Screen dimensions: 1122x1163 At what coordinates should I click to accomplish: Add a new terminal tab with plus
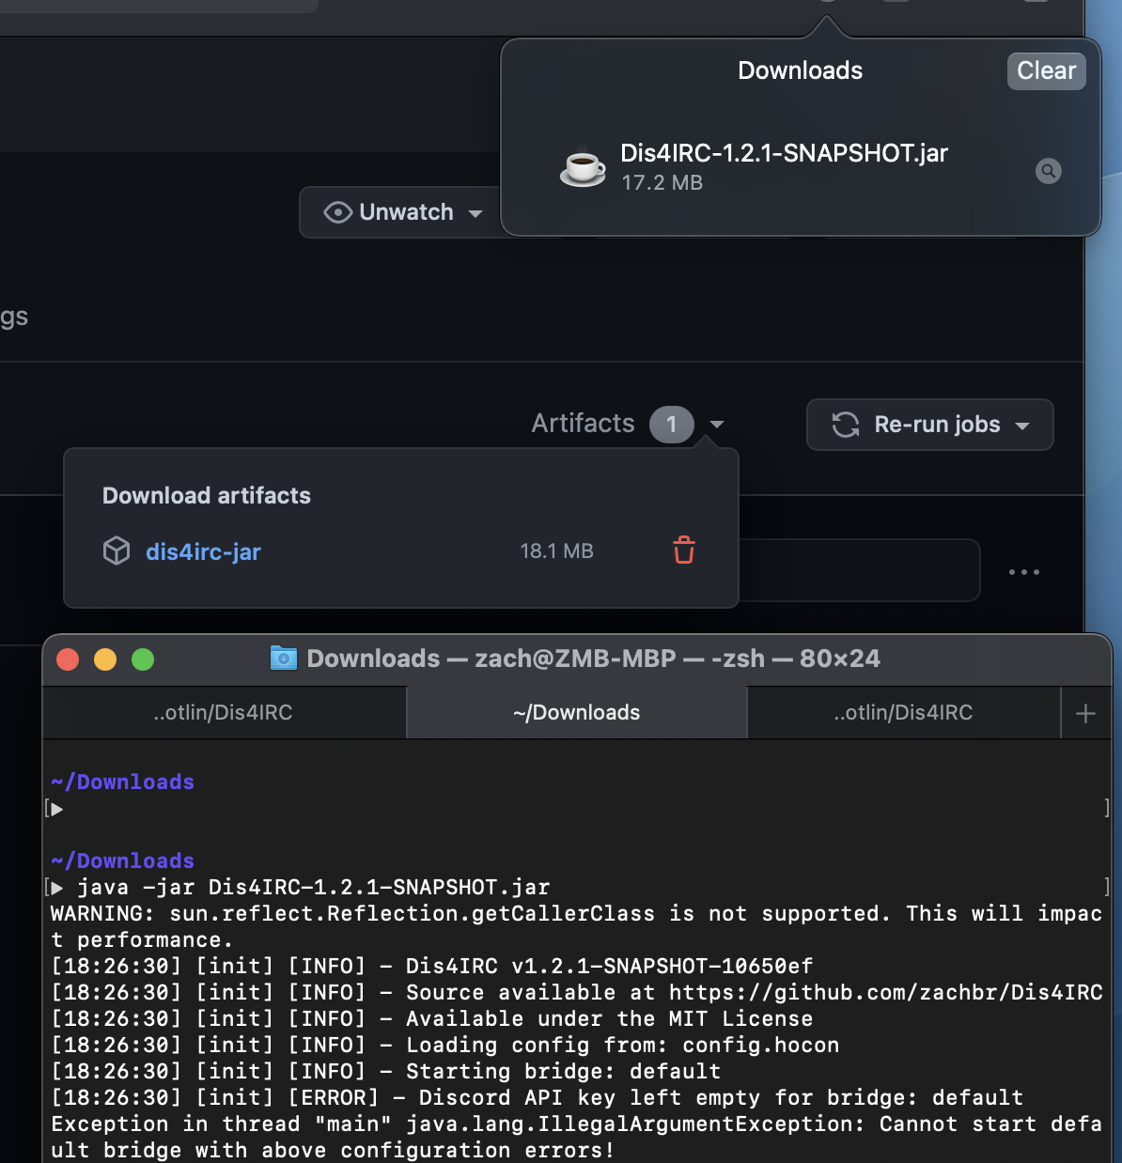pos(1085,713)
